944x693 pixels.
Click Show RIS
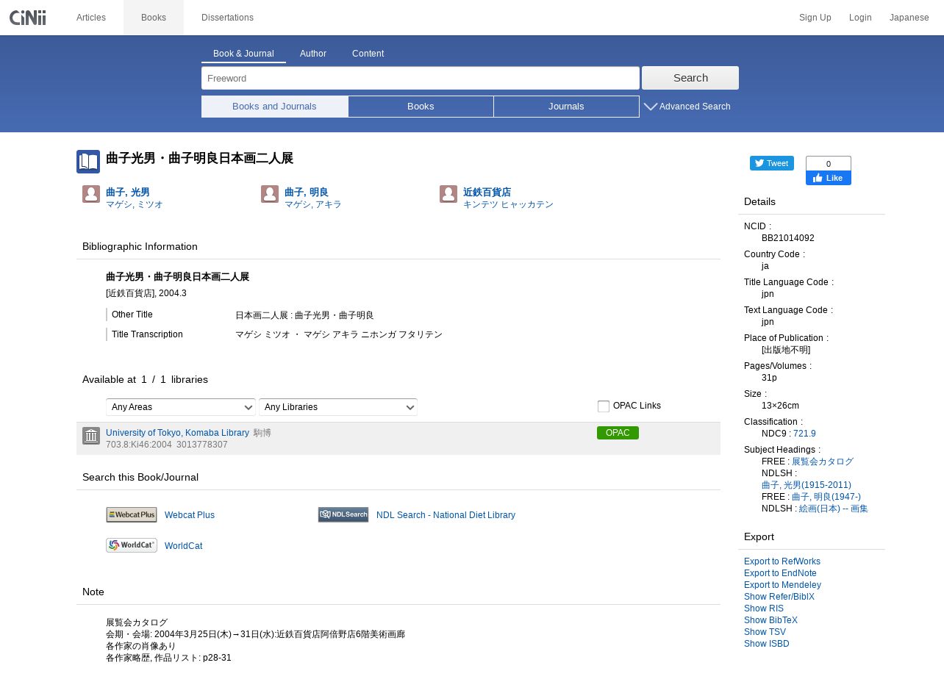point(764,608)
